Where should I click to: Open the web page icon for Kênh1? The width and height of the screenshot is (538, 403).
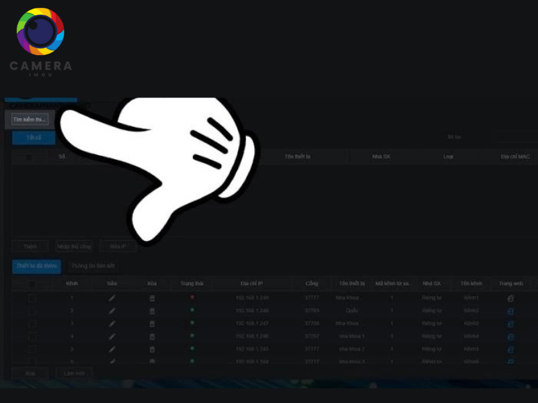[510, 298]
